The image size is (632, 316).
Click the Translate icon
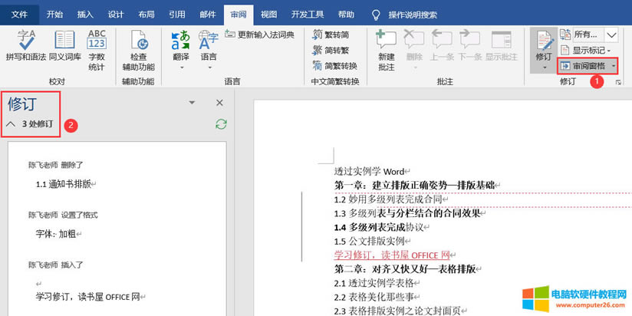(x=181, y=46)
